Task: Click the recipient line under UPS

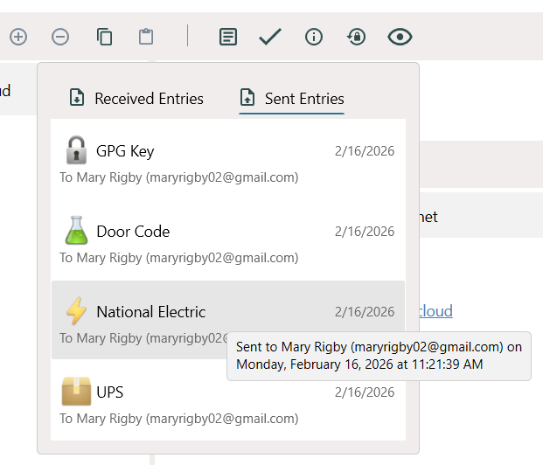Action: point(179,419)
